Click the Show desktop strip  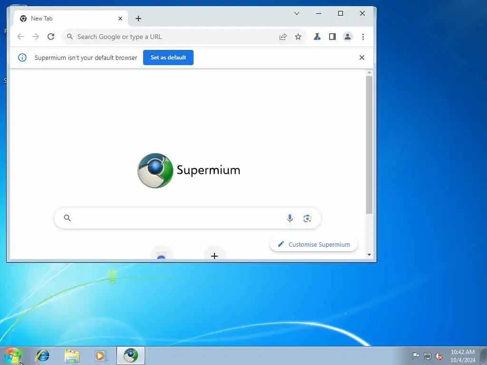click(x=484, y=355)
